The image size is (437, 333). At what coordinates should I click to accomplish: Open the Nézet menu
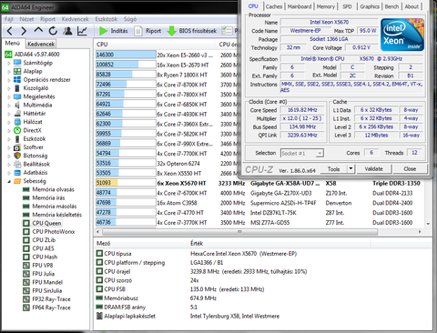pos(26,19)
